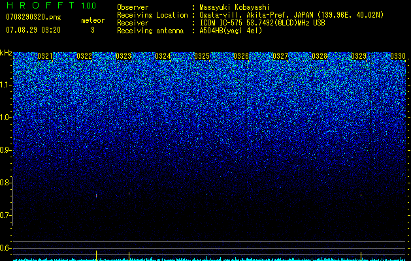Click the 0.6 frequency axis label
Image resolution: width=411 pixels, height=261 pixels.
click(5, 248)
